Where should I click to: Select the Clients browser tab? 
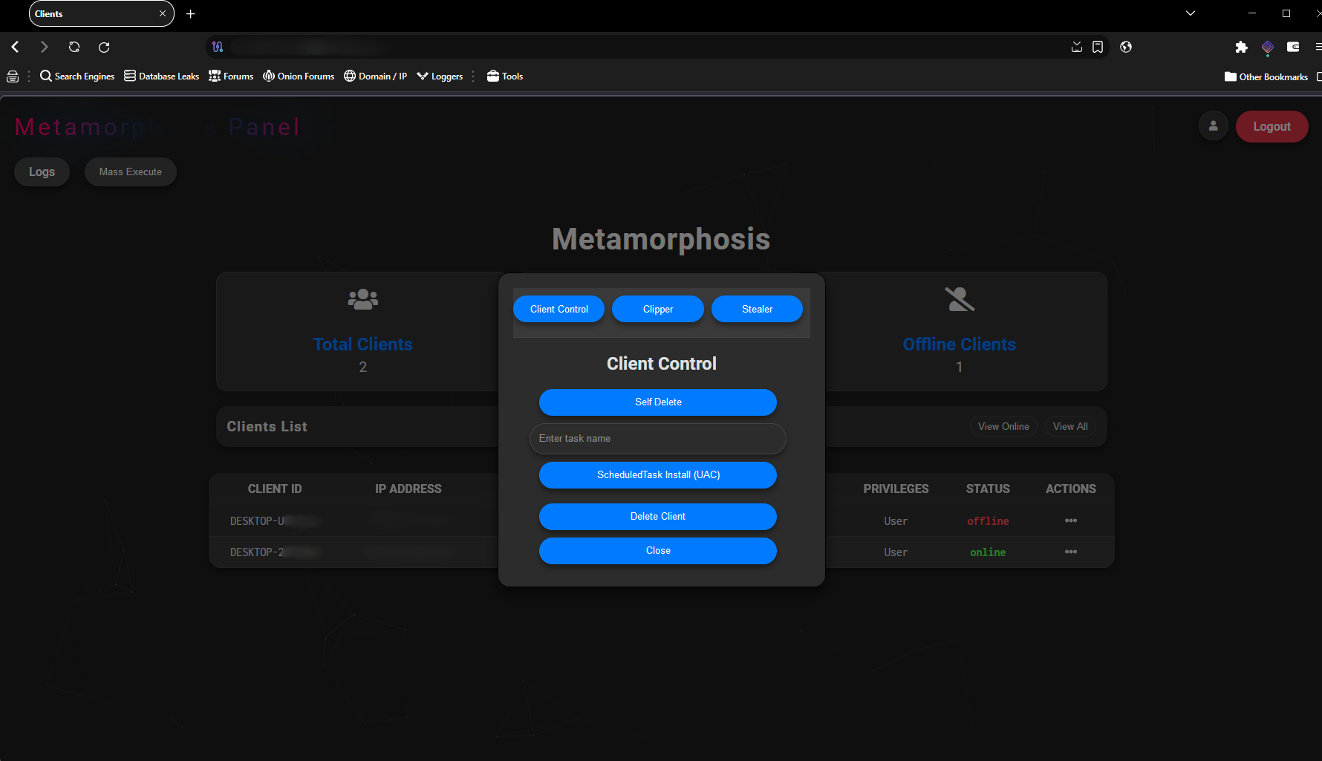(x=102, y=13)
